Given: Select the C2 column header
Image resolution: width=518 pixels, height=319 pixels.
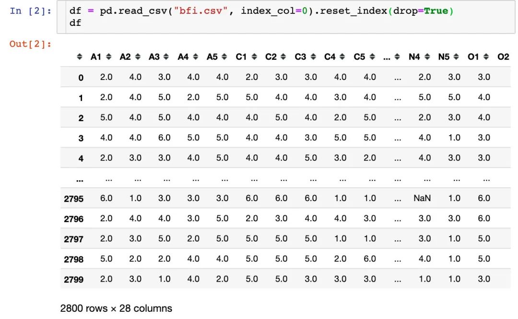Looking at the screenshot, I should [x=271, y=57].
